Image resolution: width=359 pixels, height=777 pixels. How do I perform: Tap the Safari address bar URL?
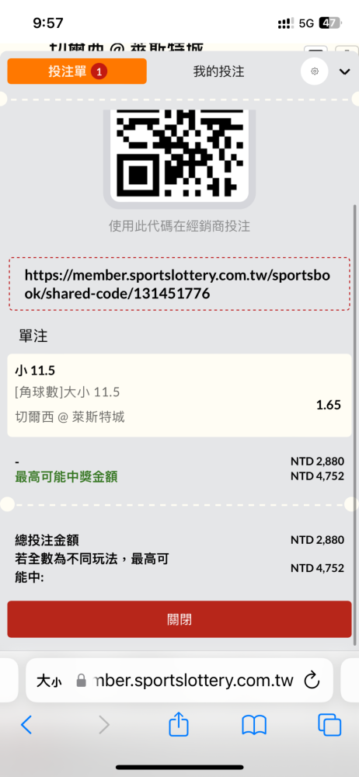pyautogui.click(x=193, y=681)
